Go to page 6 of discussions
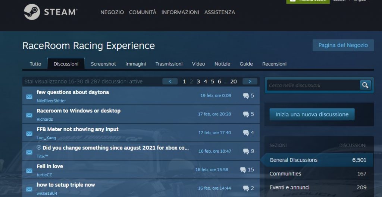The height and width of the screenshot is (197, 382). pyautogui.click(x=219, y=82)
